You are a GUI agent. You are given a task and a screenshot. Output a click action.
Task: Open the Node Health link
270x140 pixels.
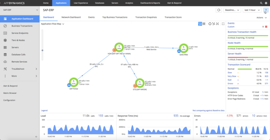pyautogui.click(x=234, y=43)
